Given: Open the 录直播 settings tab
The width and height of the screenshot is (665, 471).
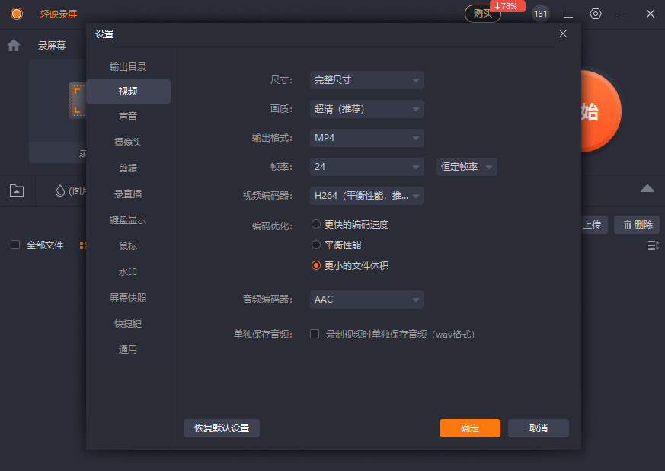Looking at the screenshot, I should pos(128,194).
